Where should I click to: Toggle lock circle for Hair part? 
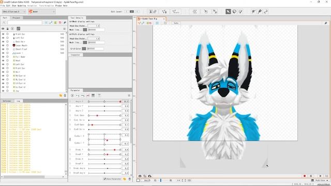pos(7,72)
